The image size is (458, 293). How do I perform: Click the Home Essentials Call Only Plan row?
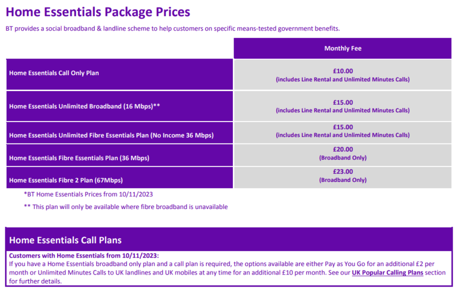pos(54,73)
